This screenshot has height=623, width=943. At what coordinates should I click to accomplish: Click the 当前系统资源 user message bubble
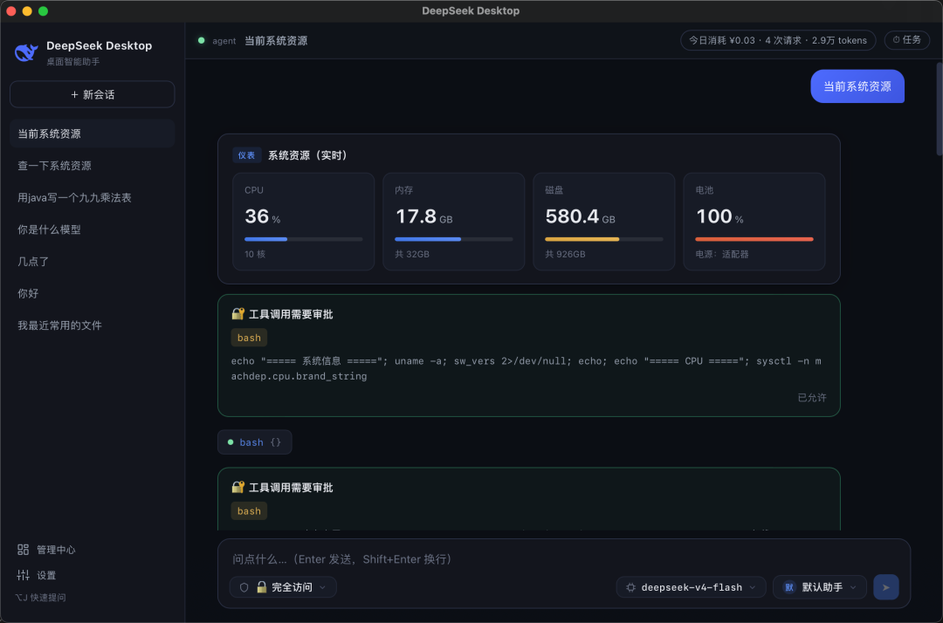857,86
